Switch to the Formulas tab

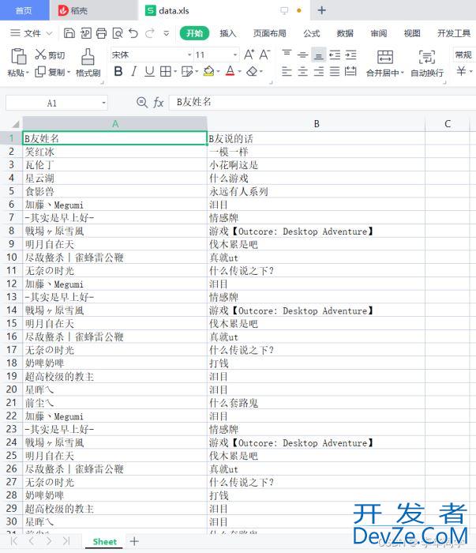pyautogui.click(x=312, y=33)
